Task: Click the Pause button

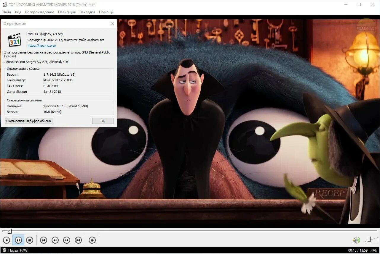Action: (x=18, y=240)
